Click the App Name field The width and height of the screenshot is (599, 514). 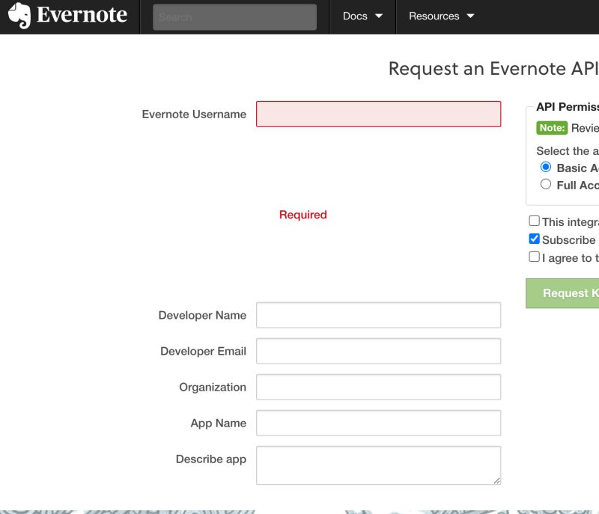point(378,423)
